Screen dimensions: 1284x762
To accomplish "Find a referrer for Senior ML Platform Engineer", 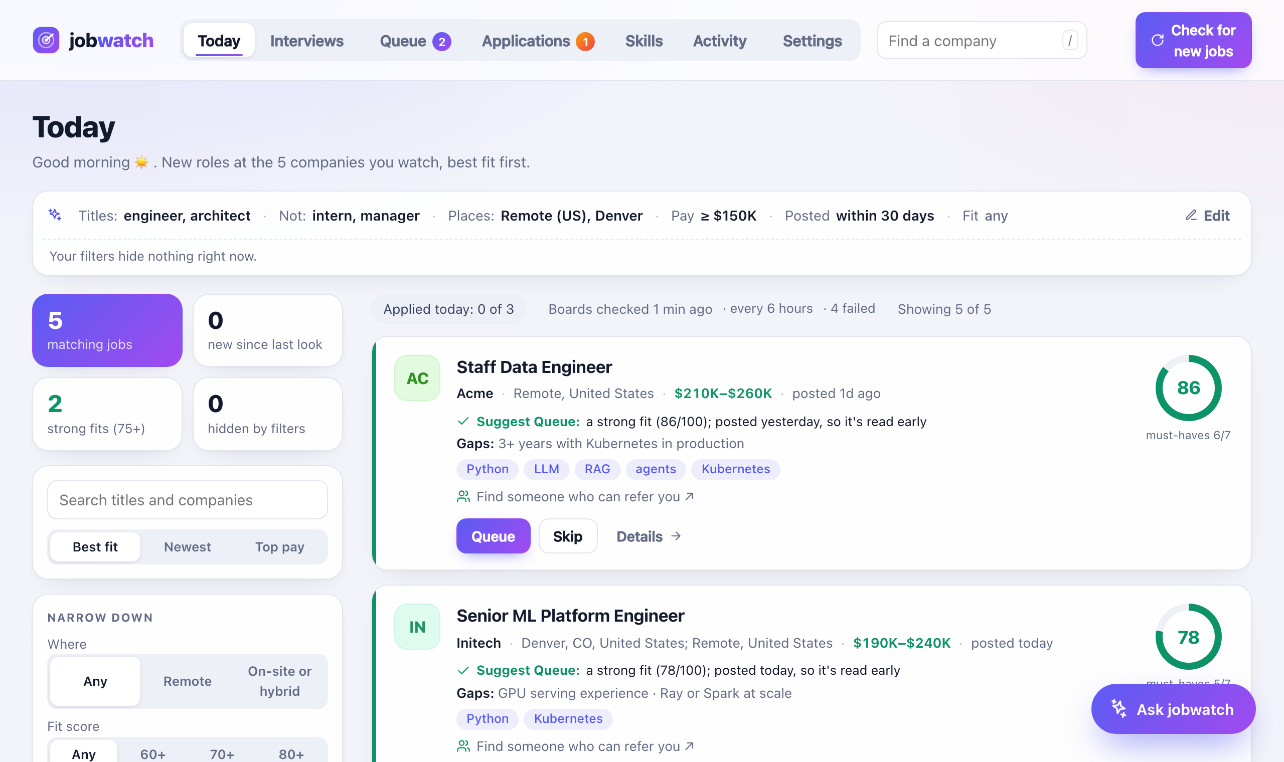I will [x=576, y=746].
